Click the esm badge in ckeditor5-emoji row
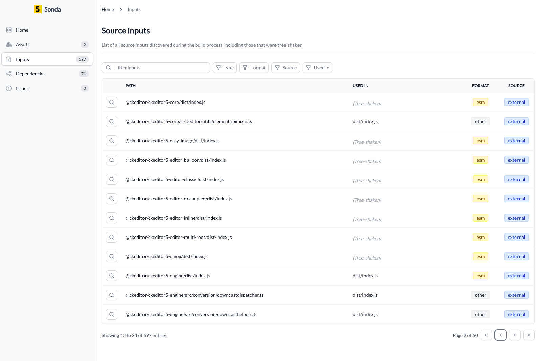 click(x=481, y=256)
